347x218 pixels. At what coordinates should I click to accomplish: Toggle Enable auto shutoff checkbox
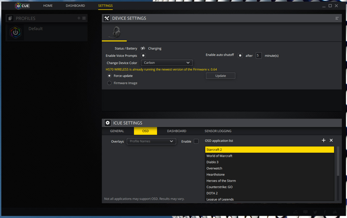click(240, 55)
